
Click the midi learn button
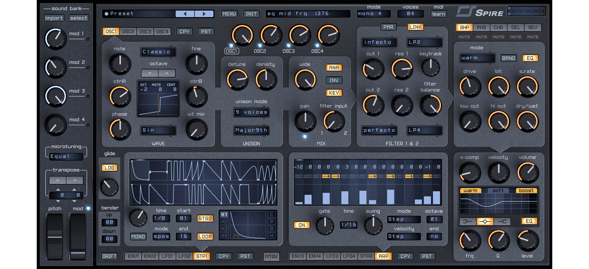pyautogui.click(x=438, y=14)
